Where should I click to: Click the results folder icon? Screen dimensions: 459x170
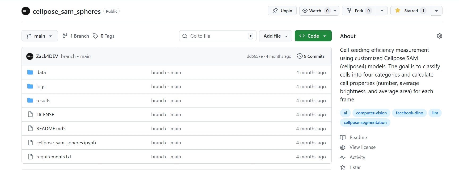click(30, 100)
